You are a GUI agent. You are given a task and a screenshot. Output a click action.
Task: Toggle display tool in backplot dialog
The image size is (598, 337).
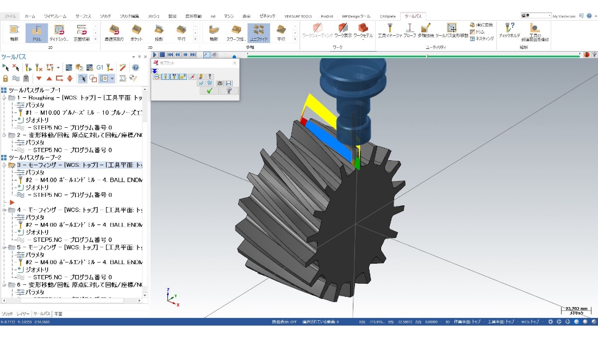[x=165, y=77]
